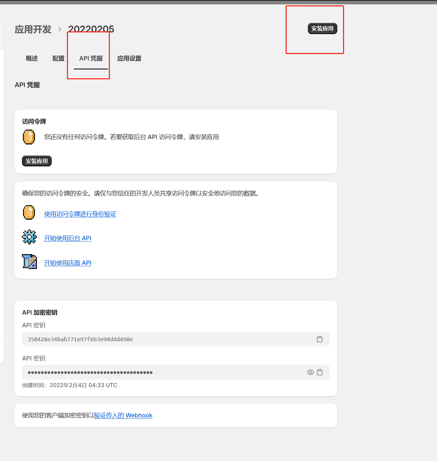The height and width of the screenshot is (461, 437).
Task: Click the breadcrumb chevron after 应用开发
Action: 60,29
